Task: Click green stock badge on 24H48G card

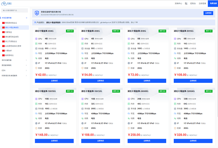Action: point(162,91)
